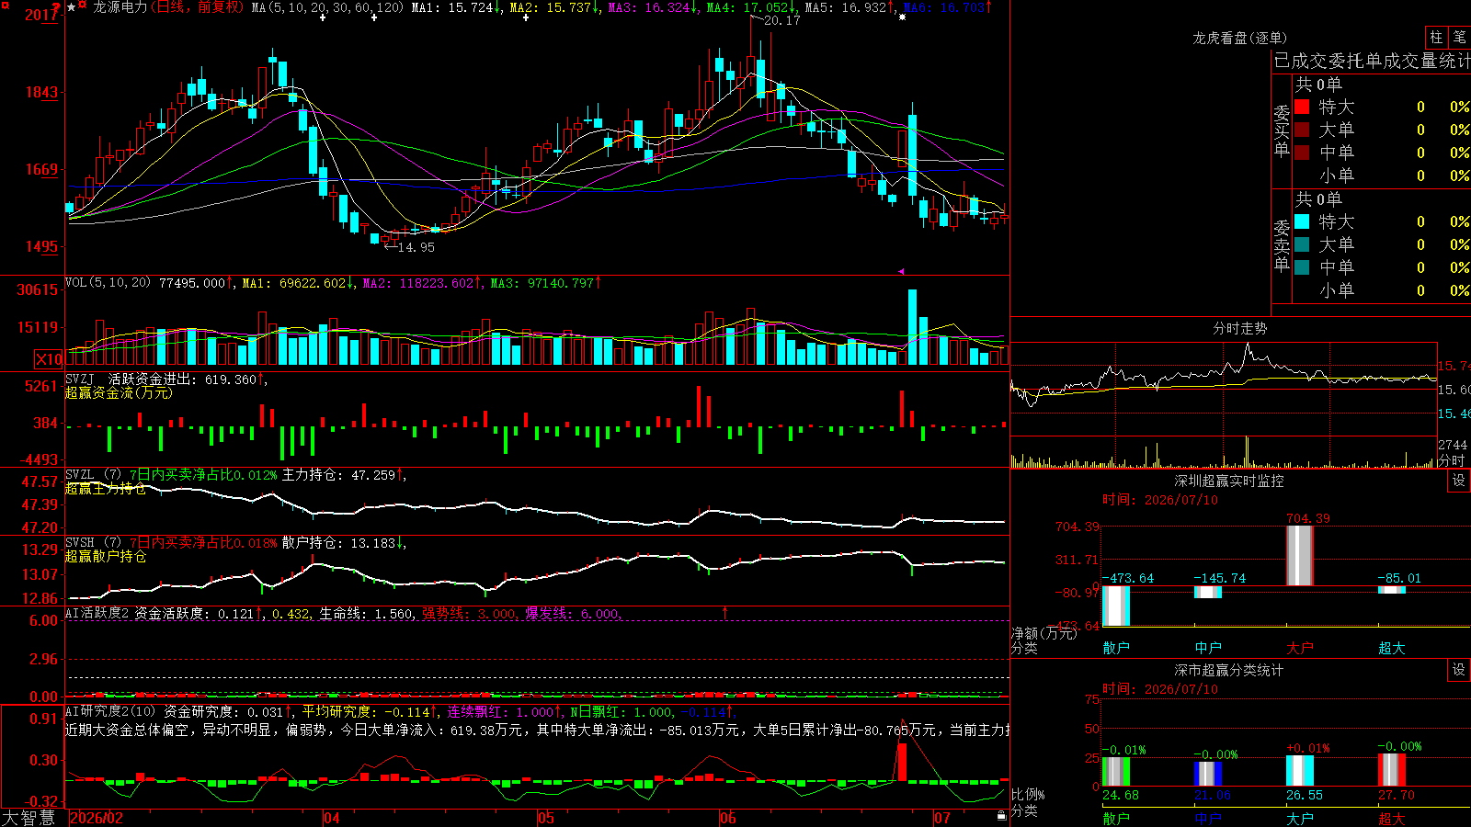Select the dark red 中单 buy-order swatch
Viewport: 1471px width, 827px height.
point(1302,153)
